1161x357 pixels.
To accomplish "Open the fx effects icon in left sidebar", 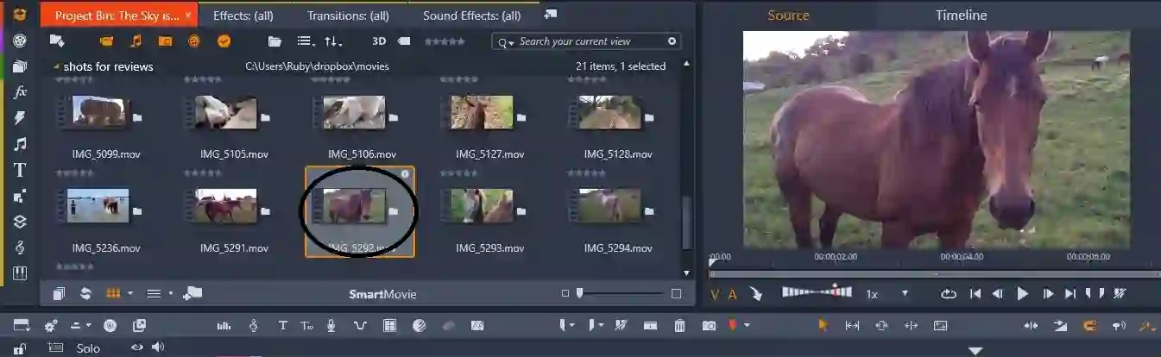I will click(x=20, y=92).
